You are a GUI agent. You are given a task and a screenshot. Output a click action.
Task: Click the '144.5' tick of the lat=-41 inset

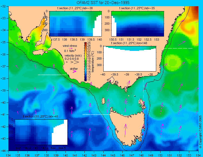[x=62, y=148]
